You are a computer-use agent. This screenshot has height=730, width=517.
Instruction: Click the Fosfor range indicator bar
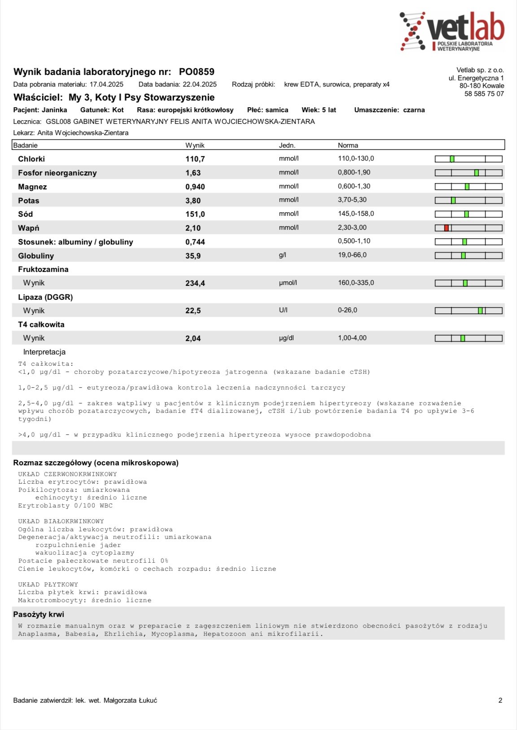[x=469, y=173]
